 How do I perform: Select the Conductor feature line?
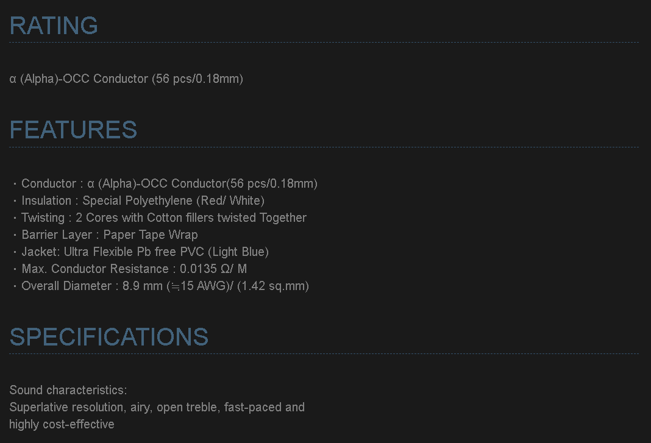point(169,183)
